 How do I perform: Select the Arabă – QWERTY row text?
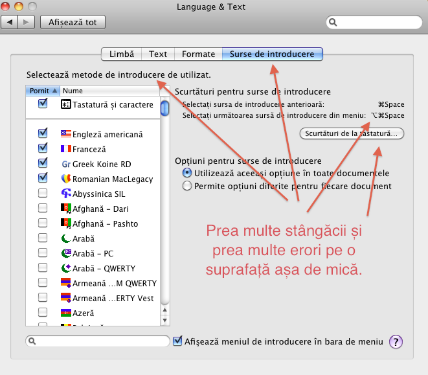click(x=104, y=269)
